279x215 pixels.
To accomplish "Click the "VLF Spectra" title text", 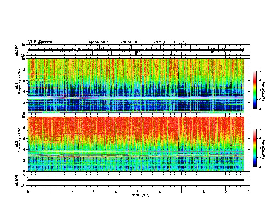I will point(40,42).
